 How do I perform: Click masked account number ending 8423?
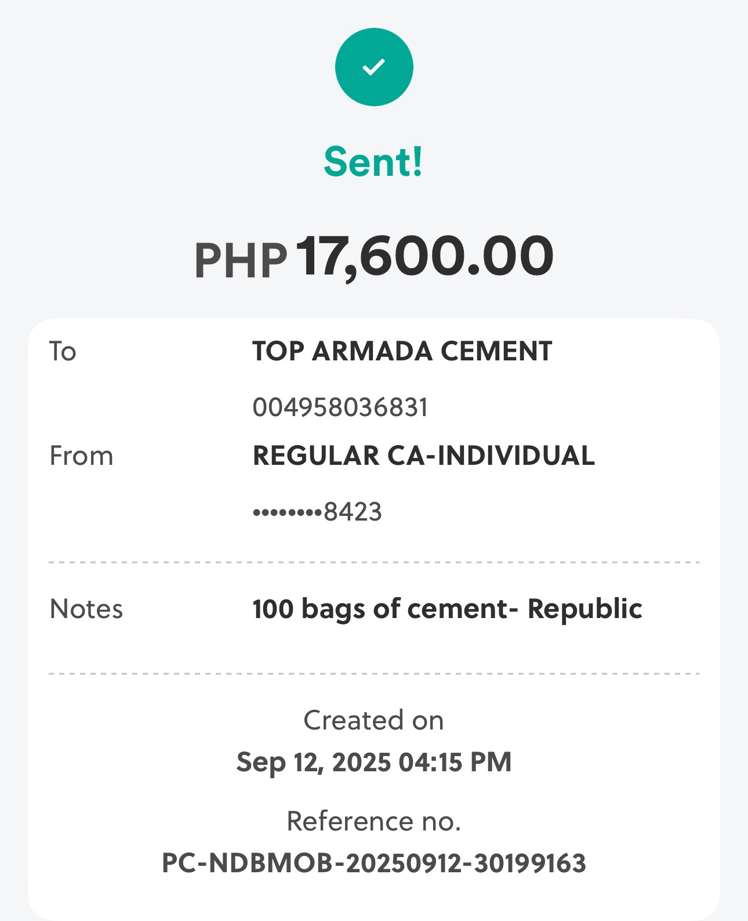(318, 512)
